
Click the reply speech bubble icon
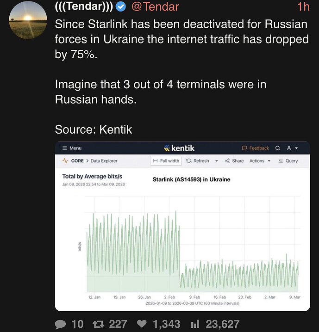pyautogui.click(x=60, y=324)
